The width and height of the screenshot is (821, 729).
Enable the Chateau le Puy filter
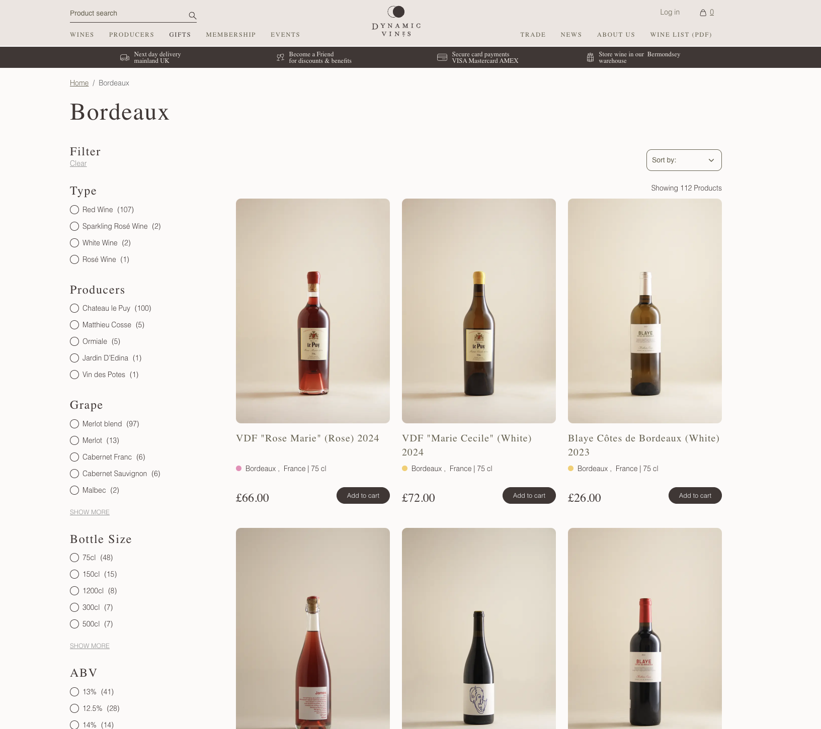[x=74, y=308]
